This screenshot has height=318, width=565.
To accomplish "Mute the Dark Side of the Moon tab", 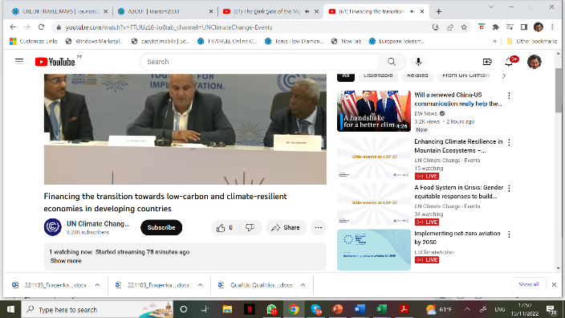I will click(x=307, y=11).
